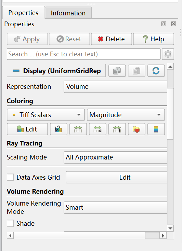Open the advanced properties gear toggle
This screenshot has width=182, height=251.
click(x=168, y=54)
